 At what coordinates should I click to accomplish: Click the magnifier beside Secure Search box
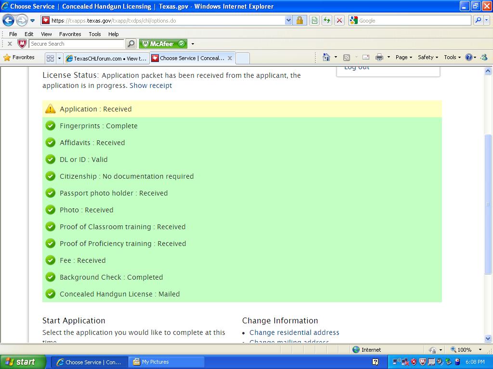coord(131,44)
